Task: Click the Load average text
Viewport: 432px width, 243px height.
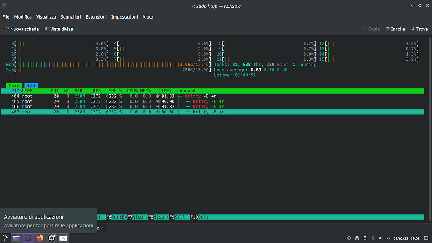Action: click(x=251, y=70)
